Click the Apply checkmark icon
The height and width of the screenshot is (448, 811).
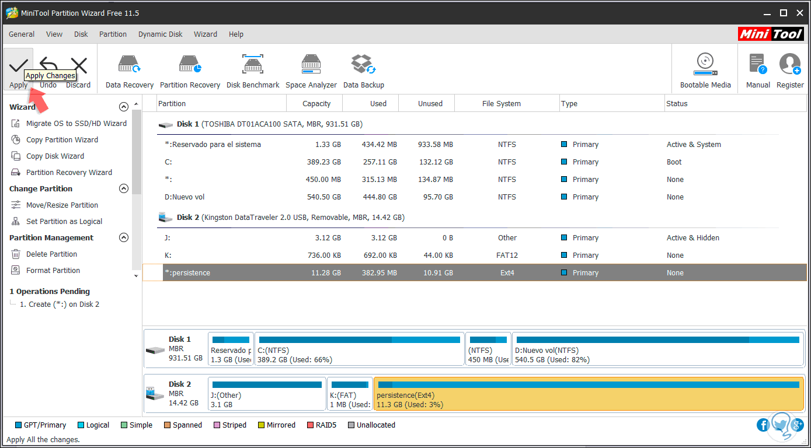(18, 66)
